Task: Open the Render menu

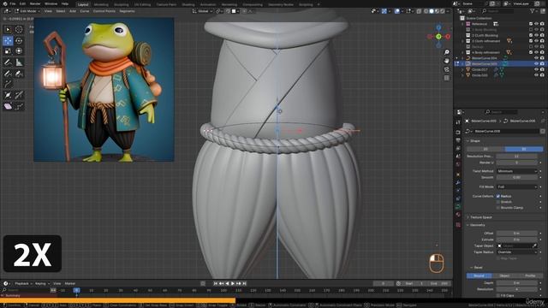Action: [x=35, y=3]
